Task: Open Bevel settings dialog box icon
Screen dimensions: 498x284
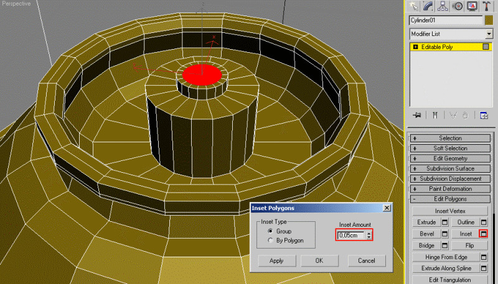Action: [x=444, y=234]
